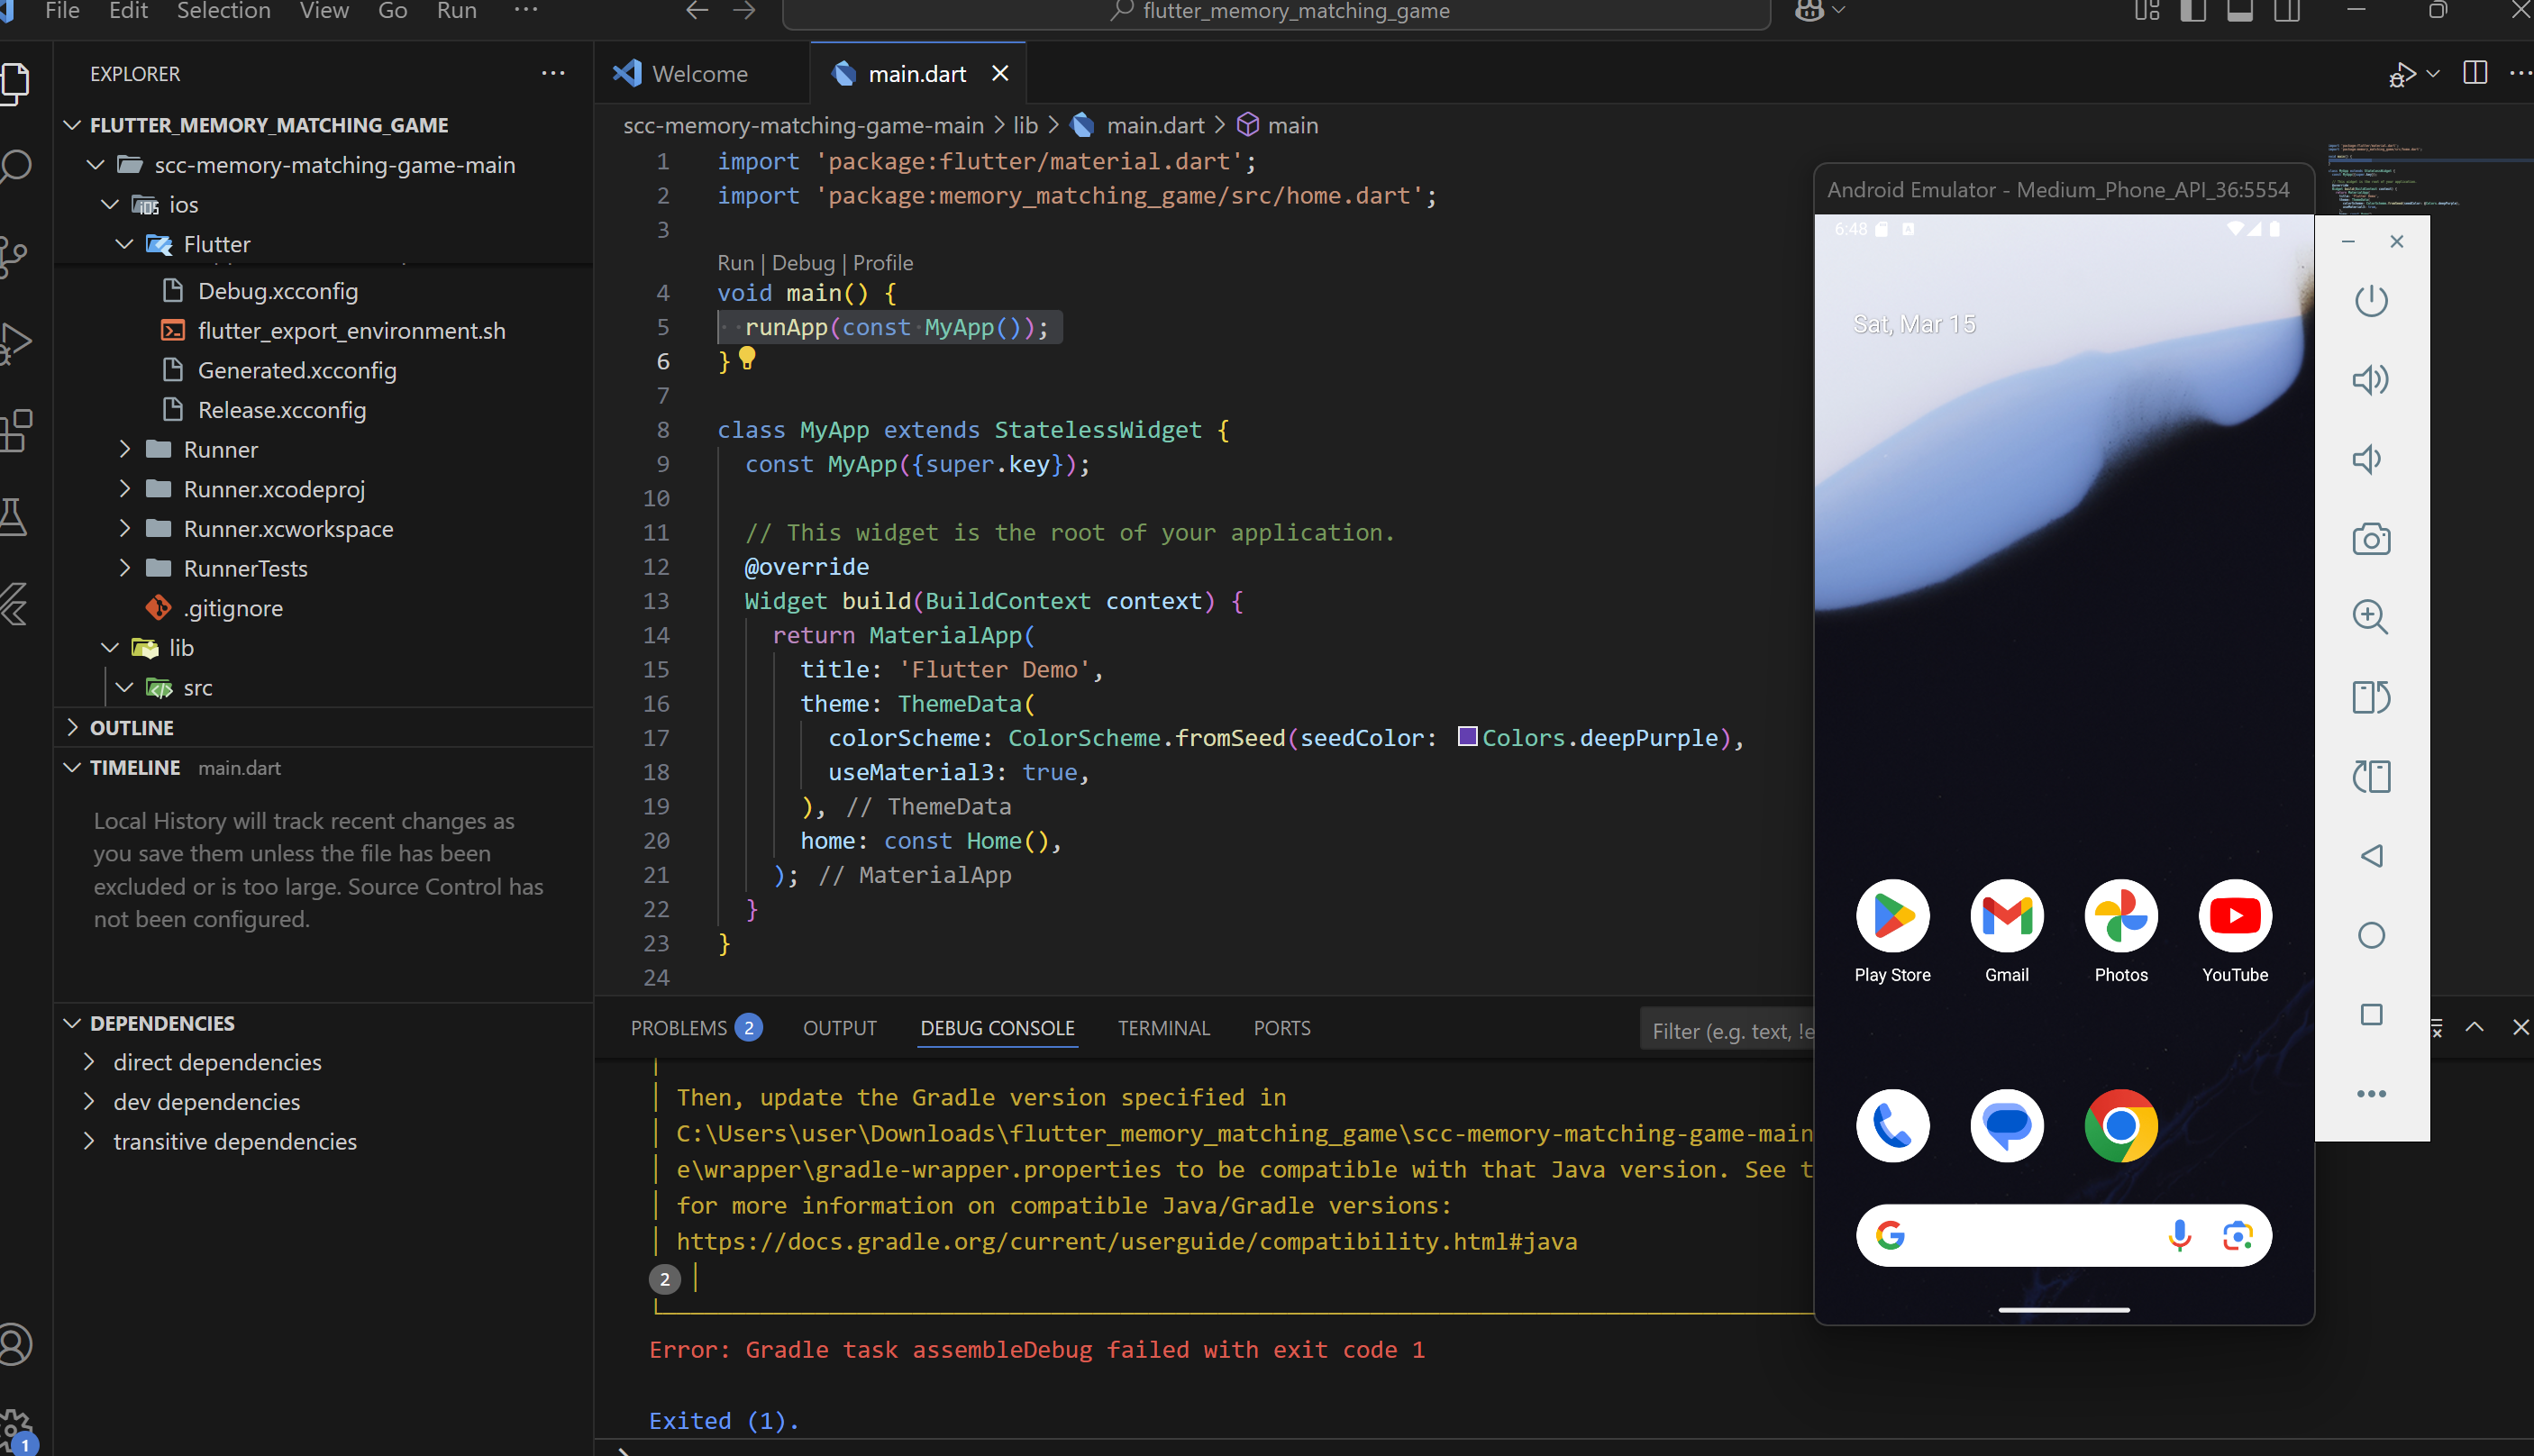The height and width of the screenshot is (1456, 2534).
Task: Collapse the TIMELINE section
Action: [134, 768]
